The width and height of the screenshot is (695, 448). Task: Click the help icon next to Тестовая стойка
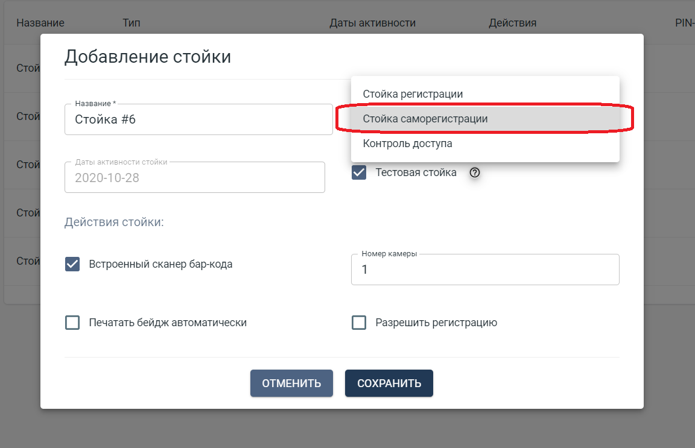(x=475, y=172)
